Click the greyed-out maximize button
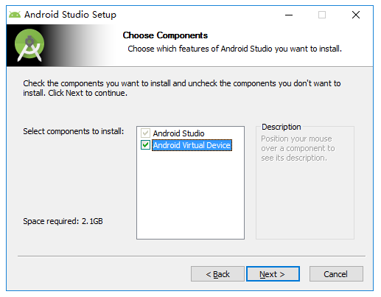Viewport: 381px width, 297px height. pyautogui.click(x=322, y=15)
